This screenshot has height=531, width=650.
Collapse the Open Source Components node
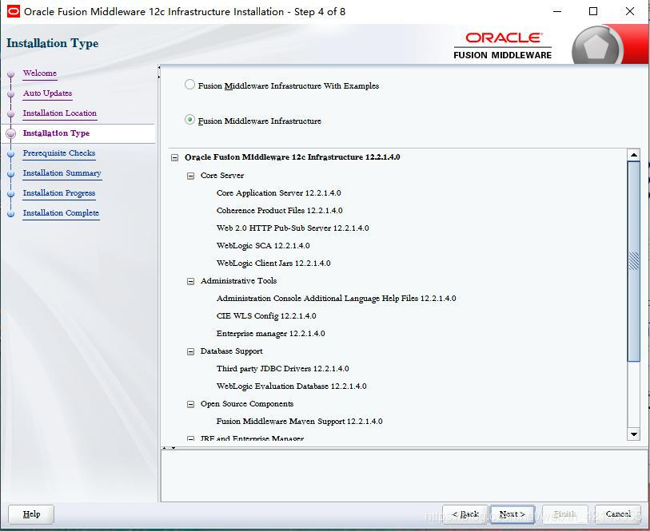pos(191,404)
